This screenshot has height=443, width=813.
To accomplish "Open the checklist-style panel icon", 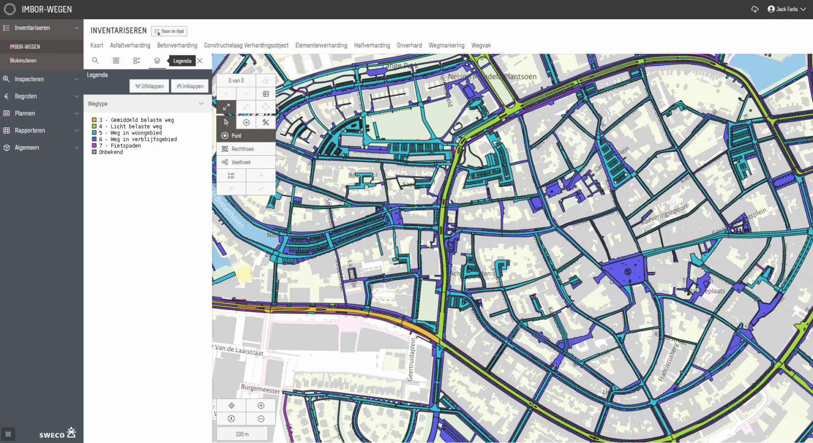I will 137,61.
